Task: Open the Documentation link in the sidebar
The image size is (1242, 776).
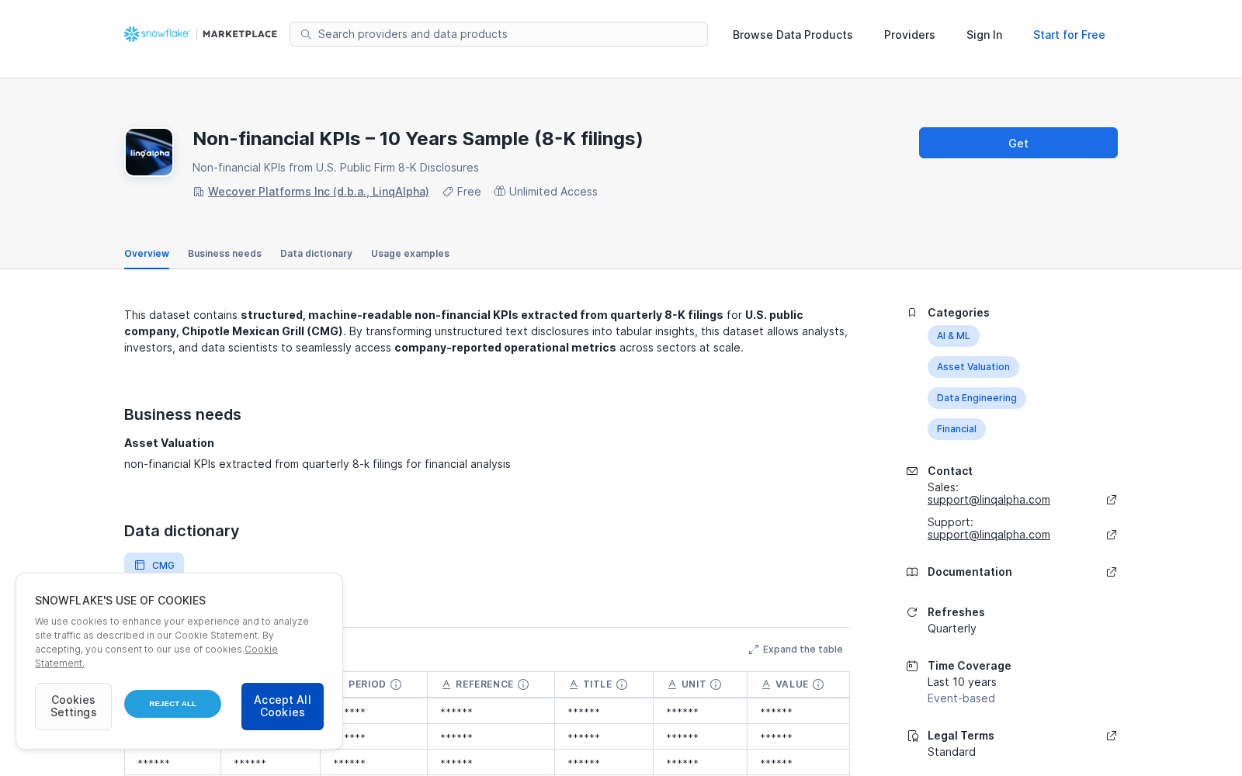Action: (970, 572)
